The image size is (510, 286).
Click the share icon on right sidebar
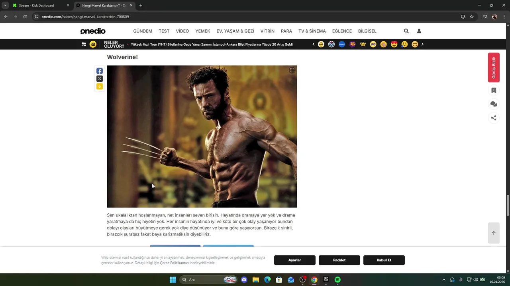(494, 118)
